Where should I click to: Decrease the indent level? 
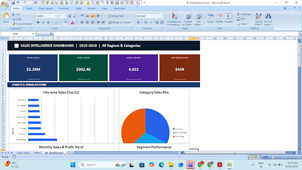(x=98, y=22)
